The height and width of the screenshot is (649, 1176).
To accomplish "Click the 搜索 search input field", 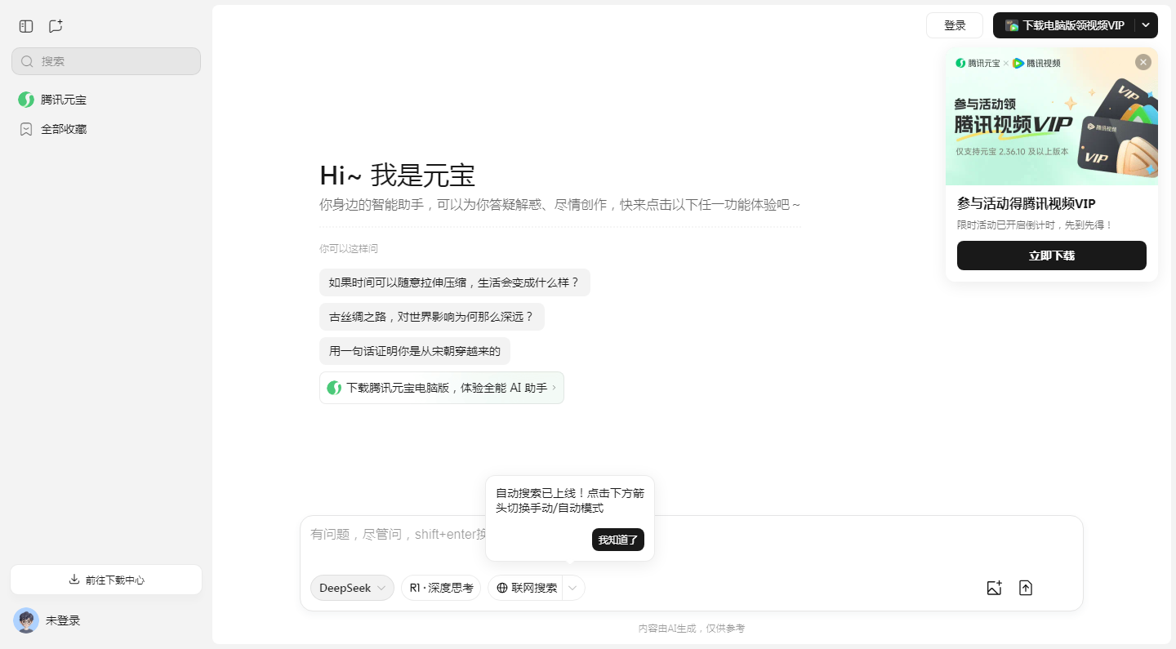I will (105, 60).
